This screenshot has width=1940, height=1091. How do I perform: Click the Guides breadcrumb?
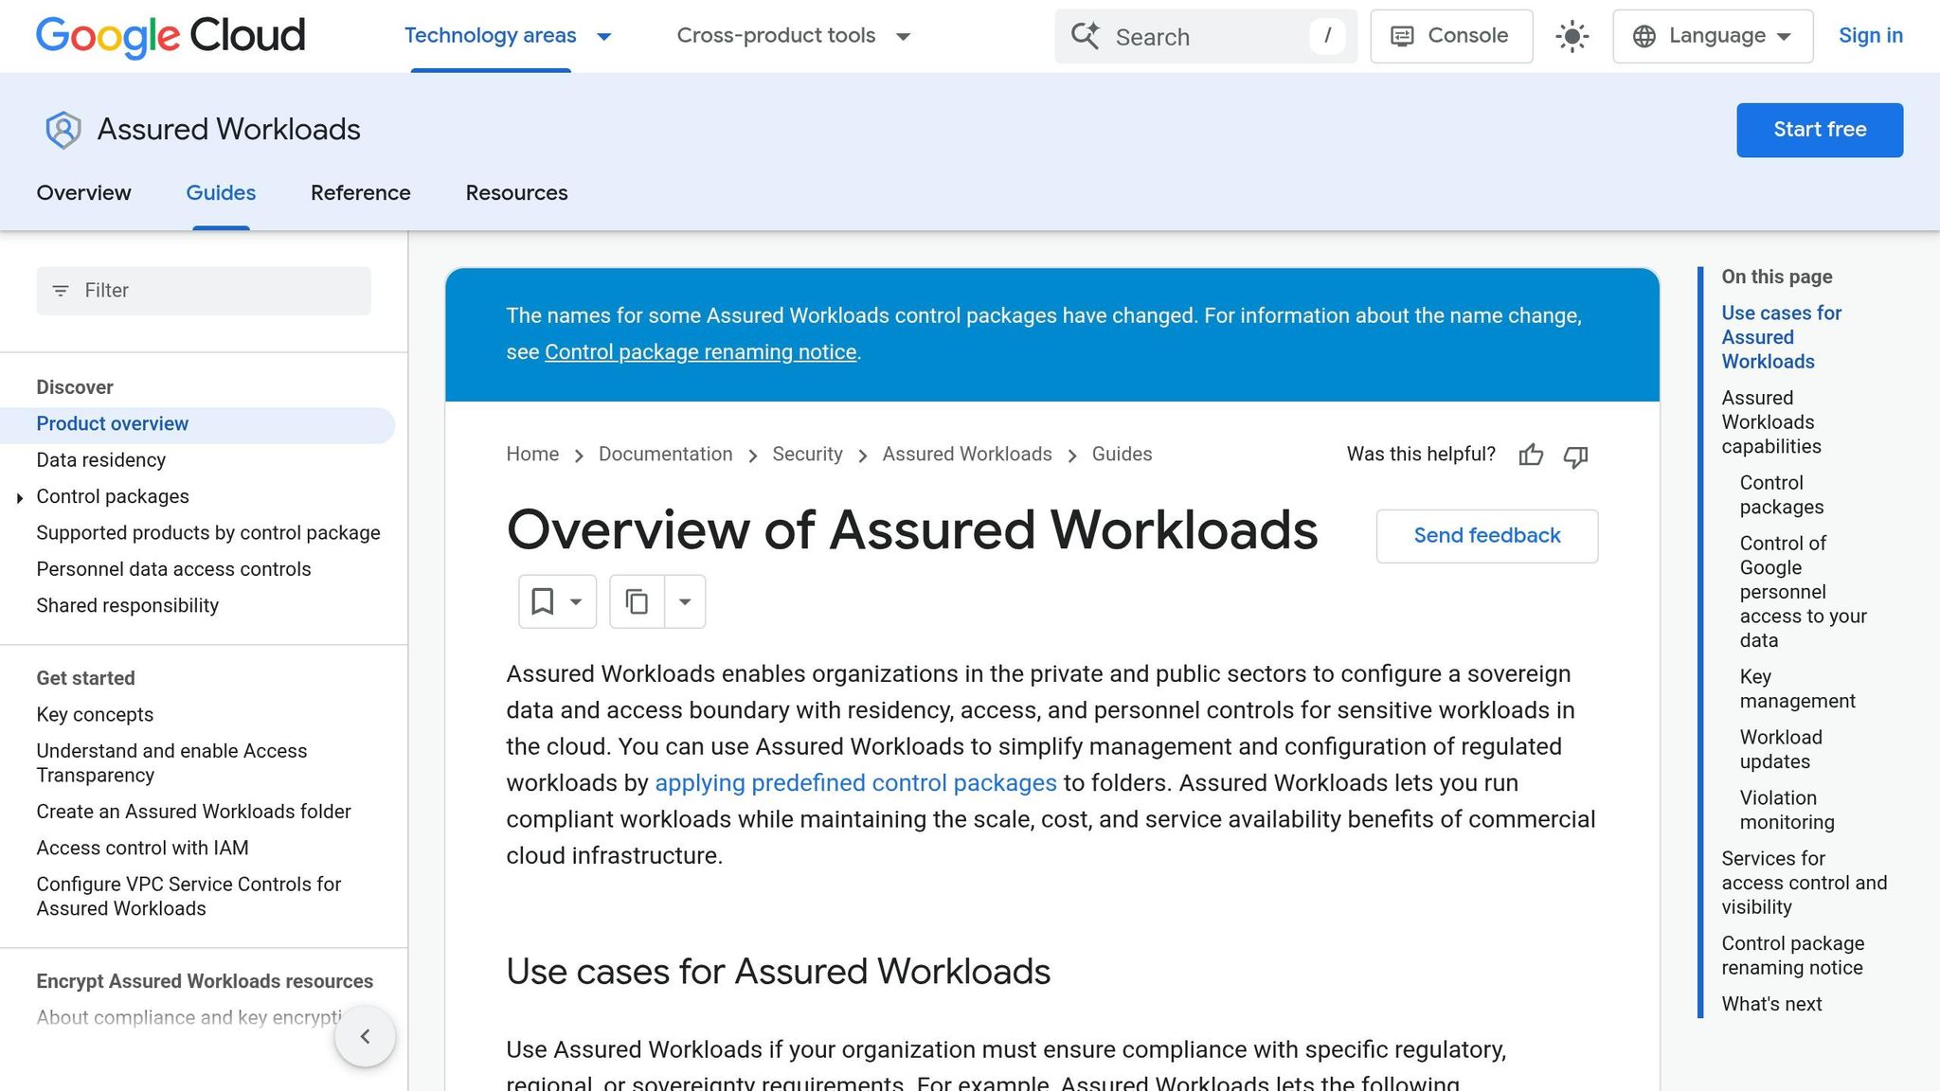1122,455
